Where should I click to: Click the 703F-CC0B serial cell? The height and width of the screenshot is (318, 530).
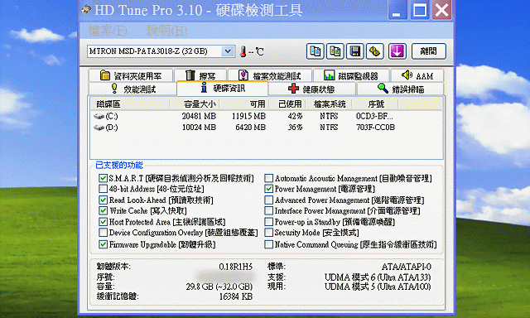tap(375, 128)
